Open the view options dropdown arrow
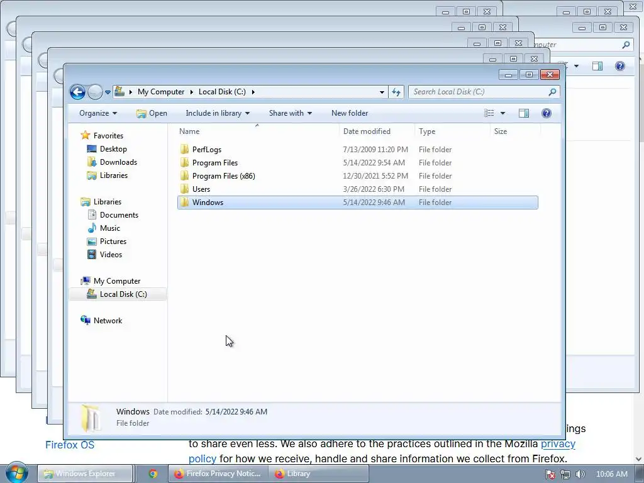 (502, 113)
